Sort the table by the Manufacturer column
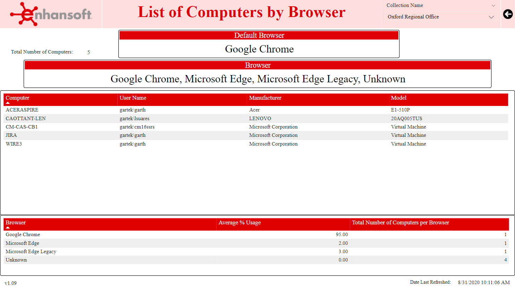The image size is (515, 290). 265,98
